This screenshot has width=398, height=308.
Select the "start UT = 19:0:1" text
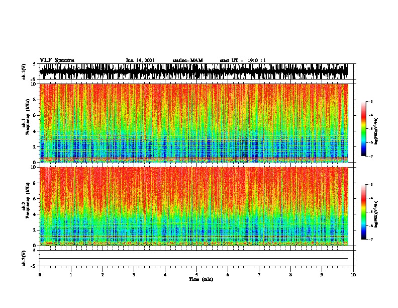(243, 60)
